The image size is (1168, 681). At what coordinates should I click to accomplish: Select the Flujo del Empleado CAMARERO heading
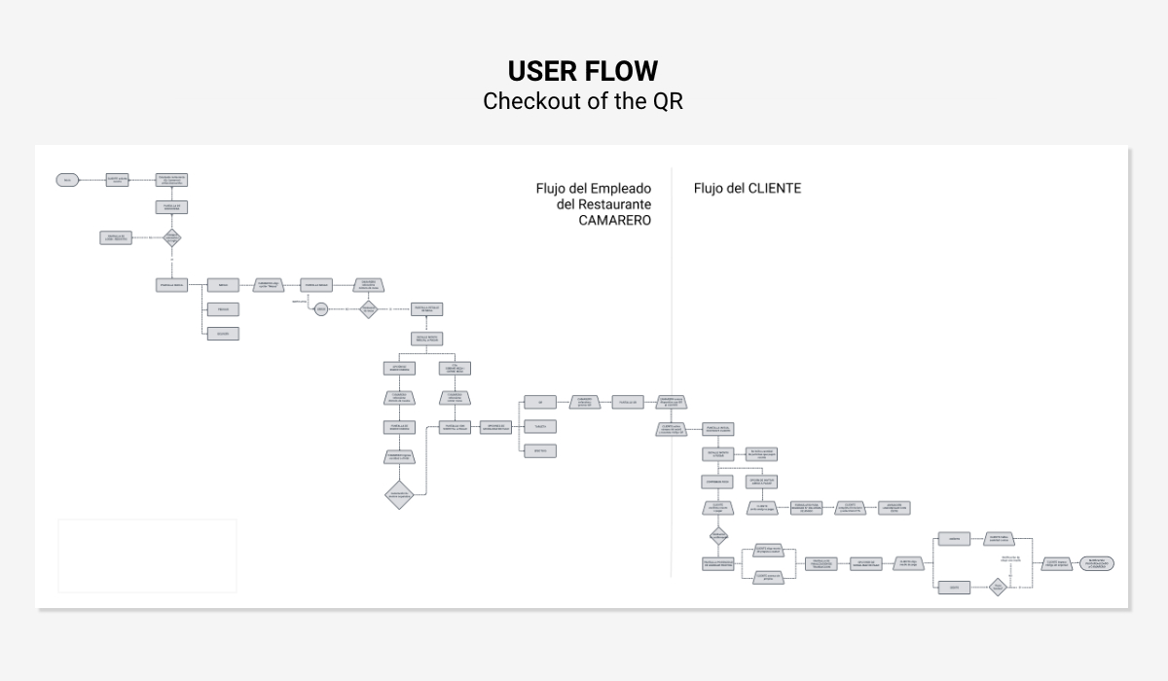[593, 204]
